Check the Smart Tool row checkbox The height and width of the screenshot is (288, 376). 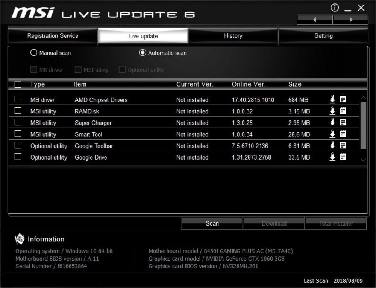(18, 134)
